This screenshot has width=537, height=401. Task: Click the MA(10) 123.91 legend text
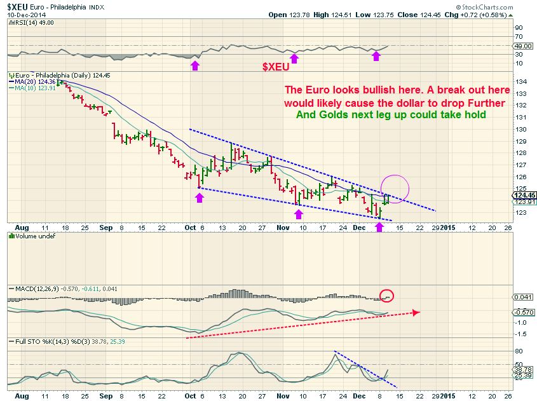coord(36,88)
